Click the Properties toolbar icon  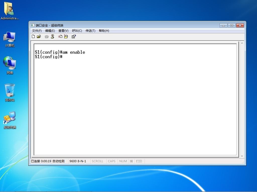point(74,36)
